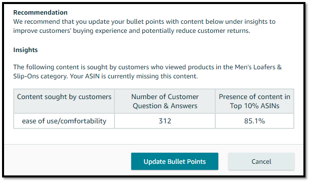Click the 85.1% value cell
310x182 pixels.
click(x=254, y=121)
